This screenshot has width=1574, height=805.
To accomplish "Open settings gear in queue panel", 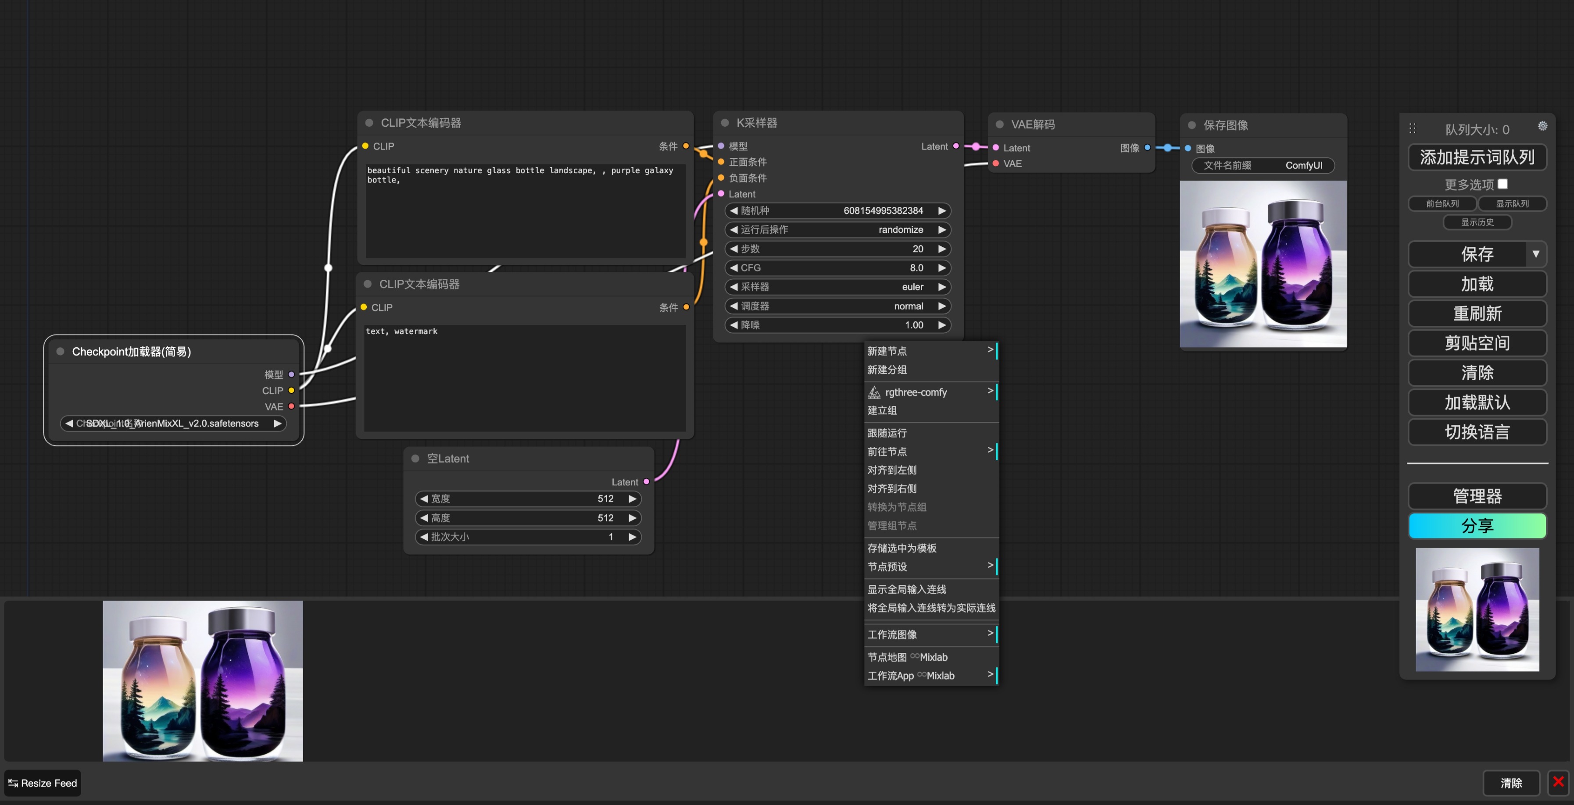I will (x=1542, y=126).
